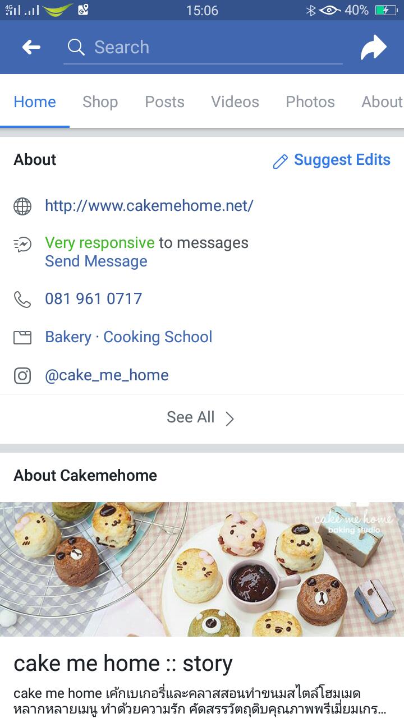Switch to the Shop tab

pos(100,102)
